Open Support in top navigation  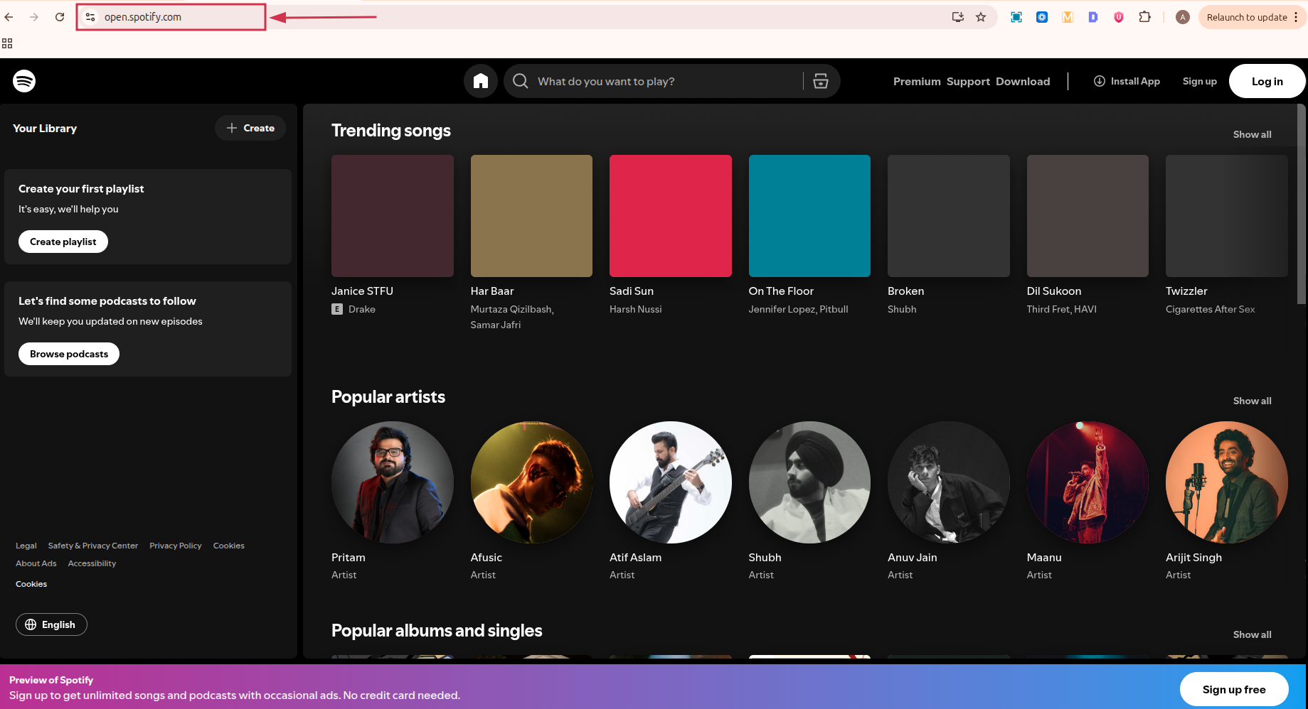[x=968, y=81]
